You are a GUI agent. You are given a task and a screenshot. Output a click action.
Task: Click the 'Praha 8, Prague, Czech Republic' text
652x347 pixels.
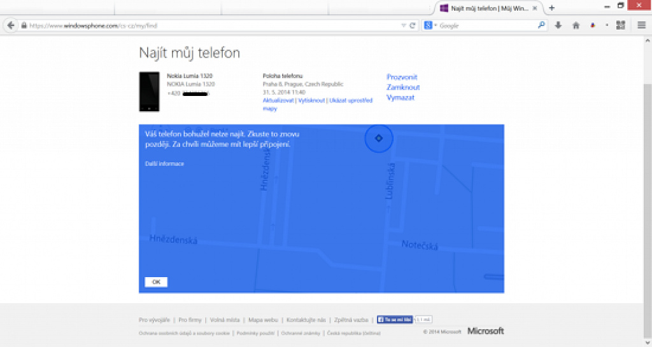(302, 85)
